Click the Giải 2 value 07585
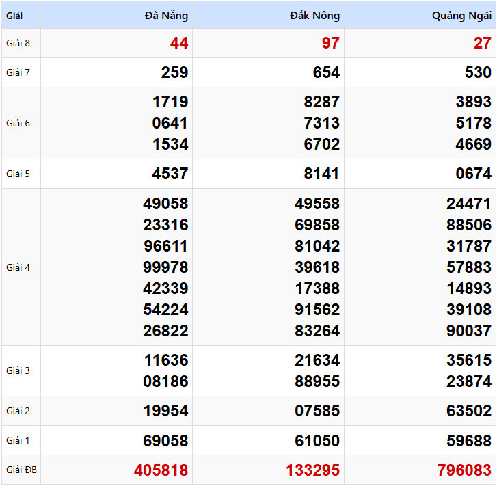 point(317,411)
